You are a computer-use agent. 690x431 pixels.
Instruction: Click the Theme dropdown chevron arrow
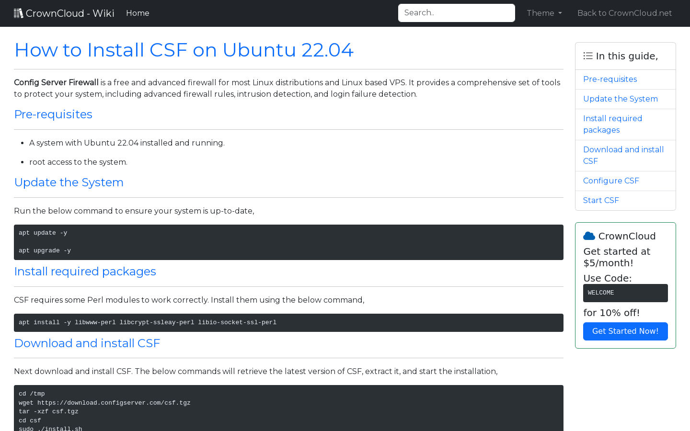(x=560, y=13)
